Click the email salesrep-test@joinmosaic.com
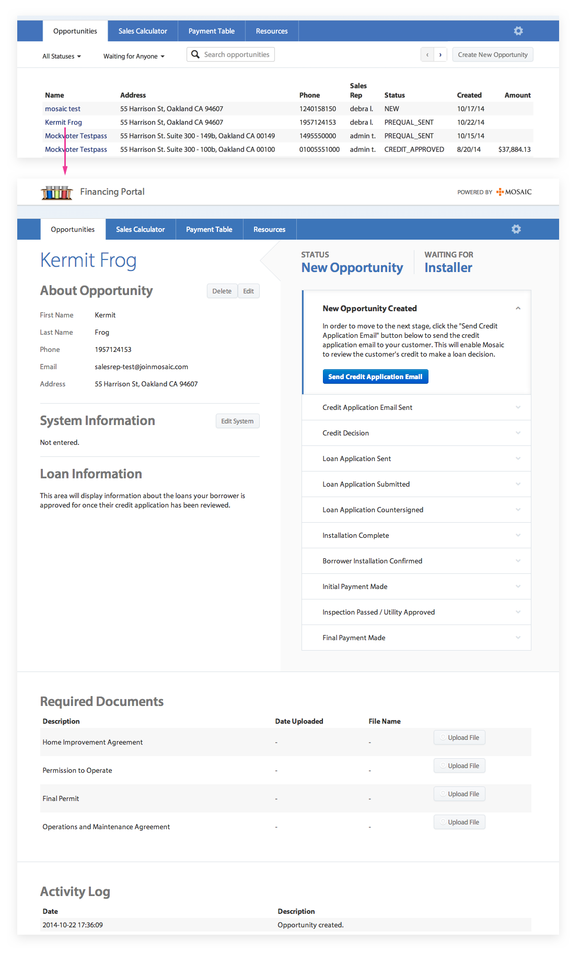The image size is (580, 954). [x=142, y=367]
